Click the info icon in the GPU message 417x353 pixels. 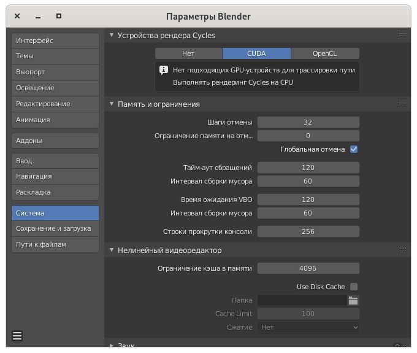click(164, 70)
